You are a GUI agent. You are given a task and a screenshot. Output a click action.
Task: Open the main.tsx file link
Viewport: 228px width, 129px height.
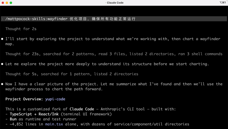pos(54,124)
